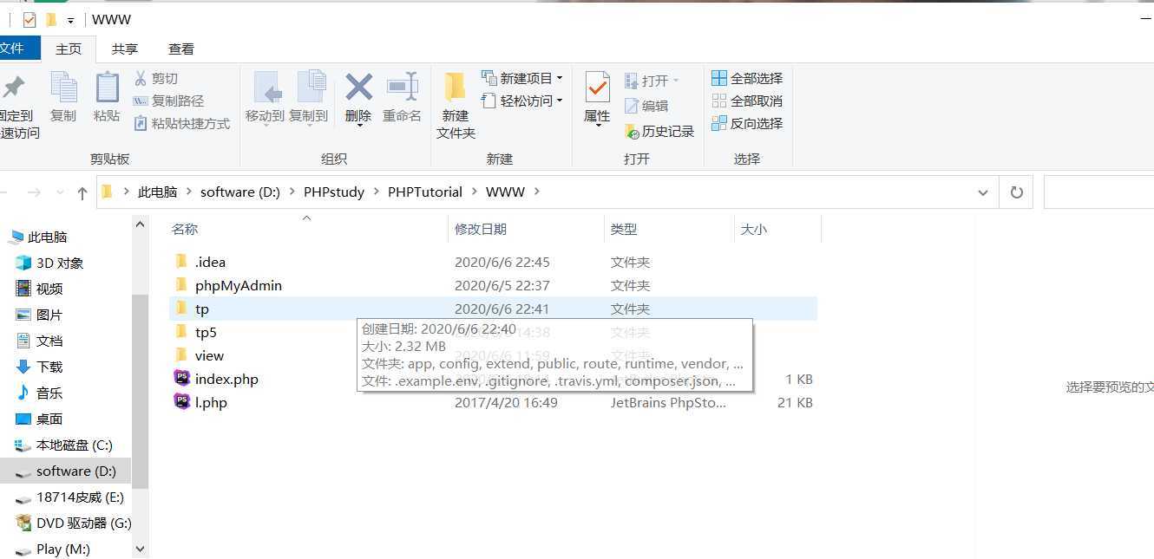
Task: Open the Easy access (轻松访问) dropdown
Action: (522, 101)
